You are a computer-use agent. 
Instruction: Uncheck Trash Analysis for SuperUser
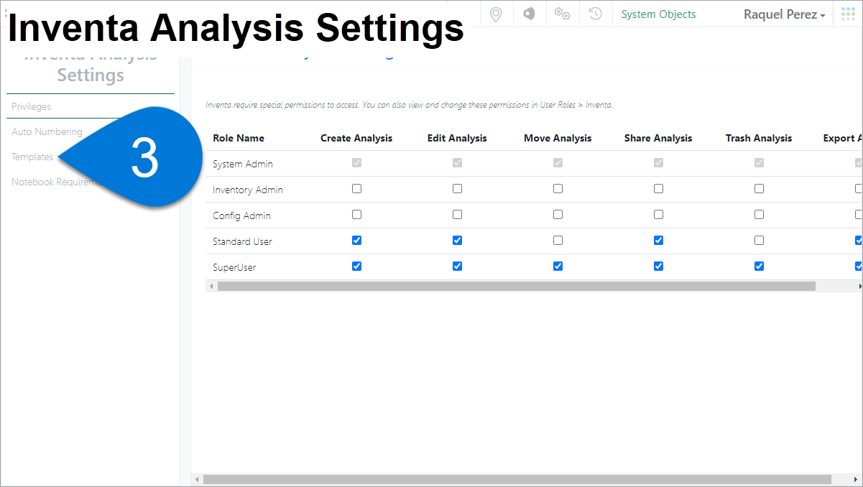[x=759, y=266]
